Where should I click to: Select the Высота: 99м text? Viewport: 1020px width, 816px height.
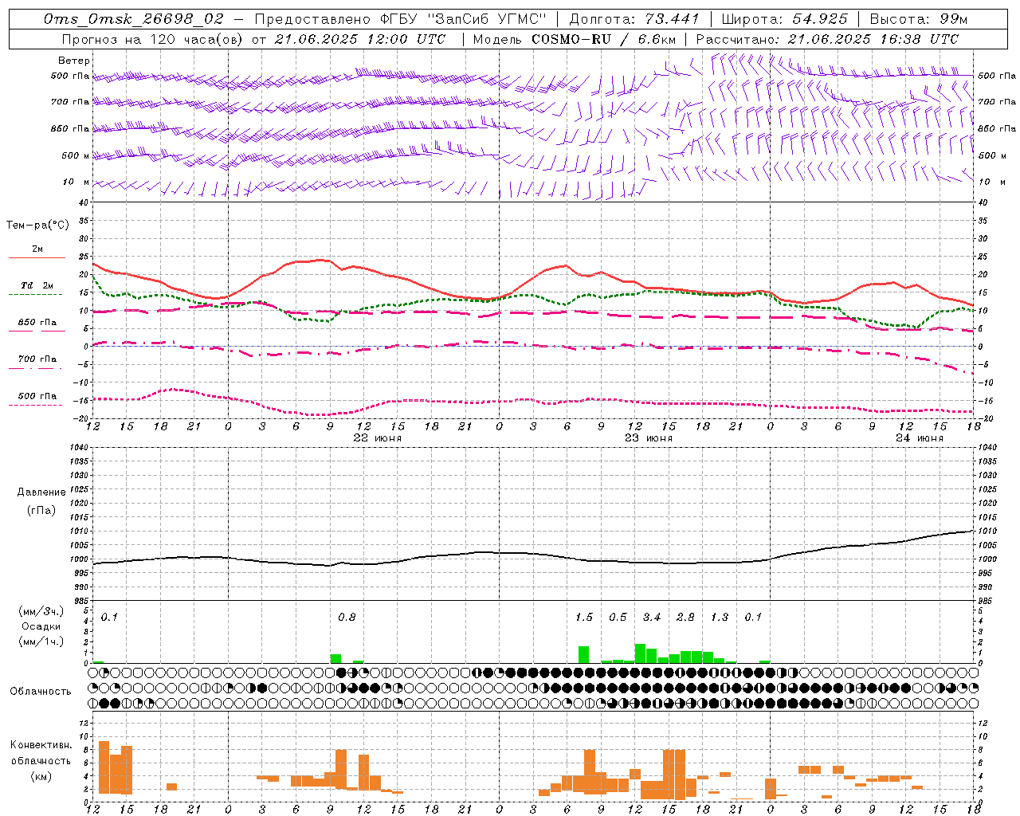[x=919, y=19]
